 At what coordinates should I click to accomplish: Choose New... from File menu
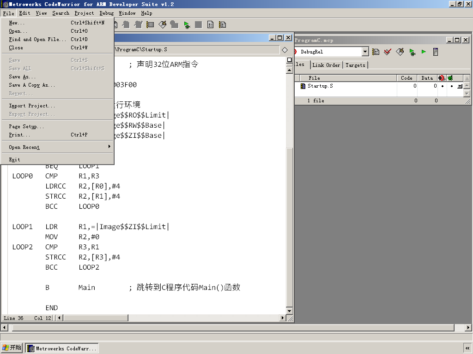coord(57,23)
